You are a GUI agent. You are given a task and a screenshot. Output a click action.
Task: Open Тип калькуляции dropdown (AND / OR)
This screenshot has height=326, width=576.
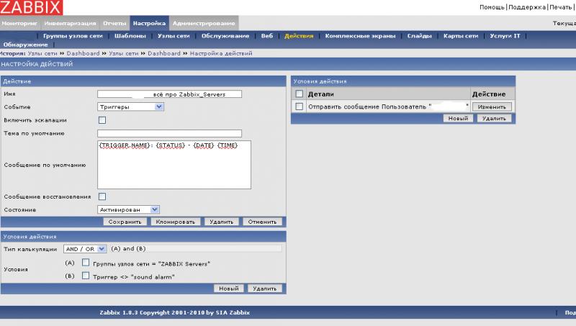85,249
